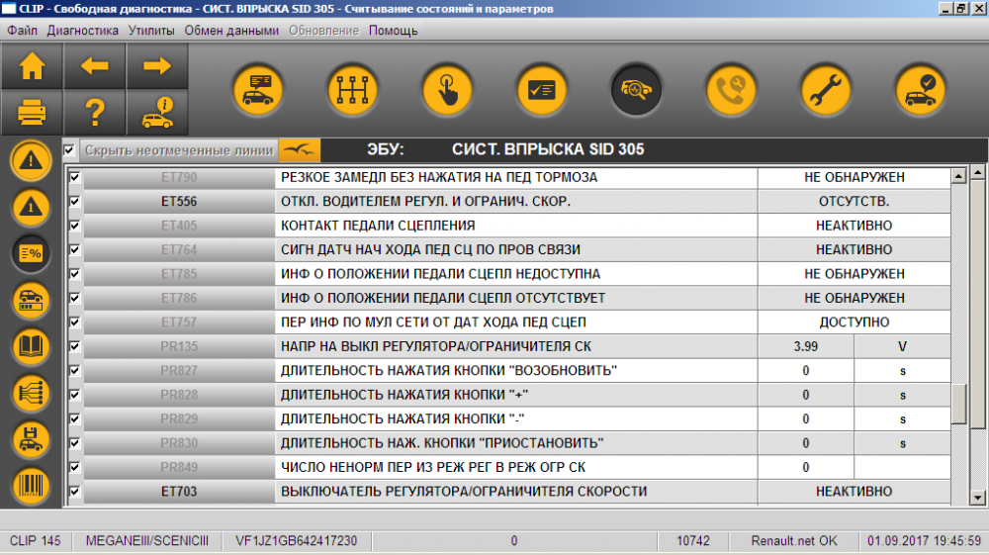Uncheck the ET405 row checkbox

click(x=74, y=226)
